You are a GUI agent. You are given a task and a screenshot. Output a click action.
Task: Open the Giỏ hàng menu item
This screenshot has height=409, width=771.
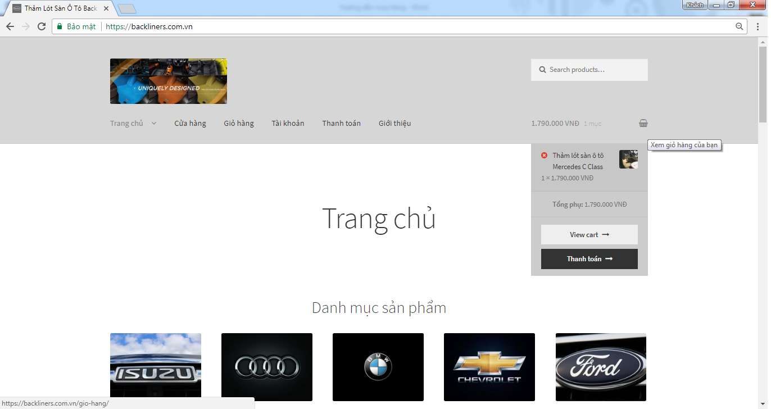point(239,124)
